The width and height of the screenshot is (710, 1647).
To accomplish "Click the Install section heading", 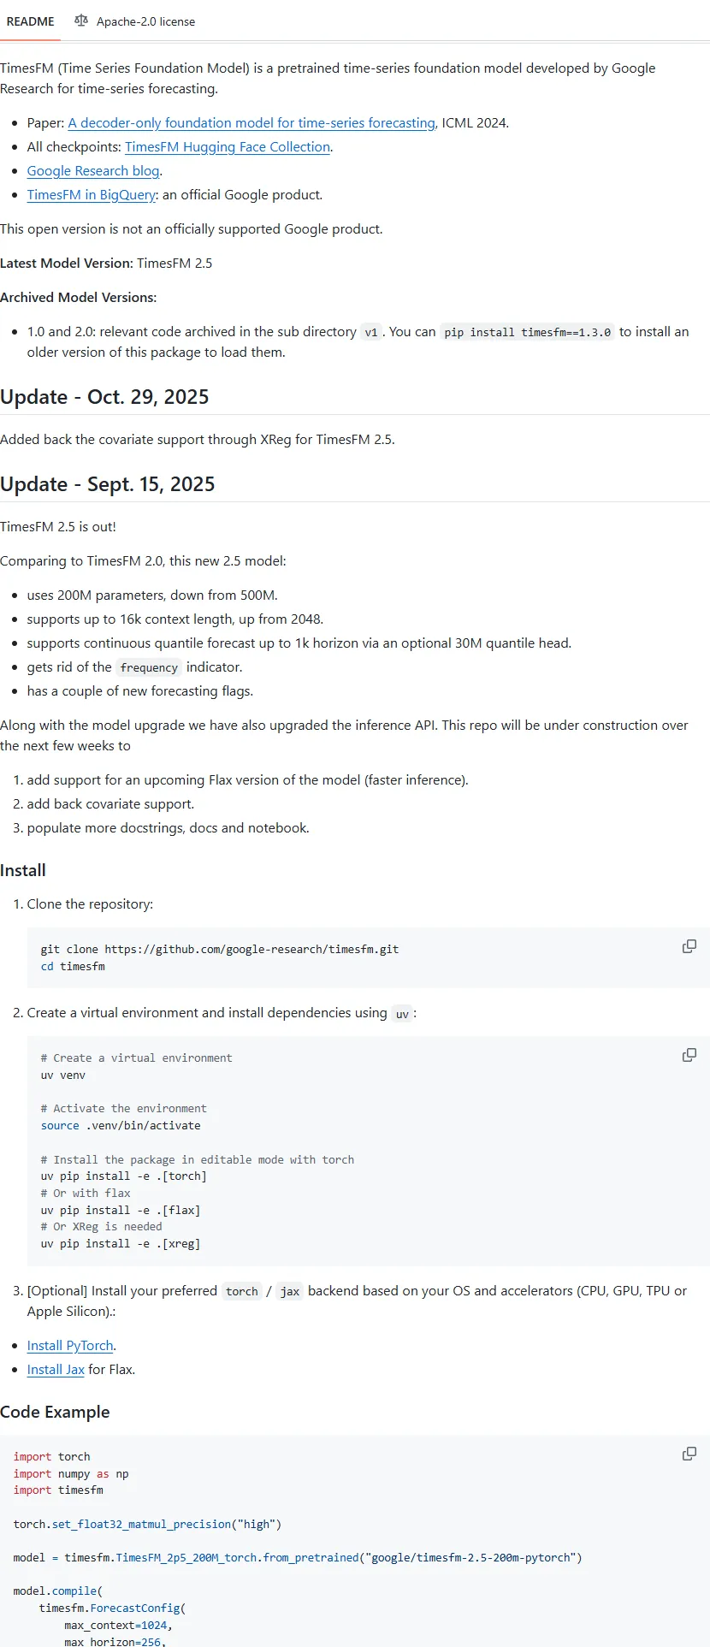I will 23,870.
